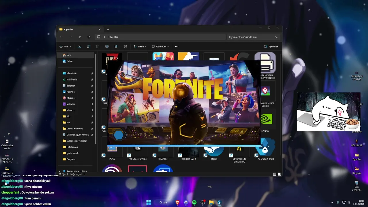Select Streamer Life Simulator 2 shortcut

239,154
